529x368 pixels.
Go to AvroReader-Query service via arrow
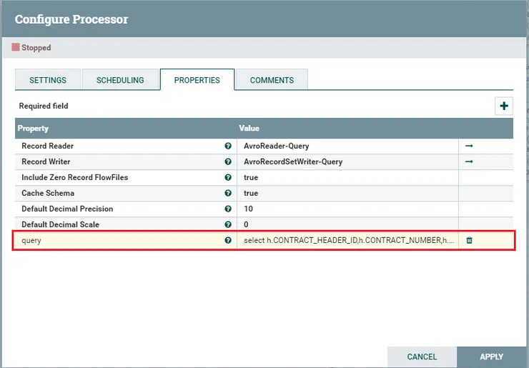469,146
